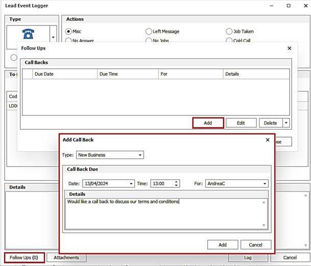The width and height of the screenshot is (311, 266).
Task: Choose the Job Taken radio button
Action: (x=229, y=32)
